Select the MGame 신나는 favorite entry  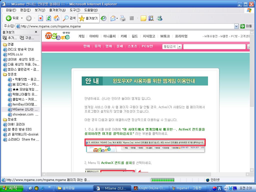(x=23, y=109)
